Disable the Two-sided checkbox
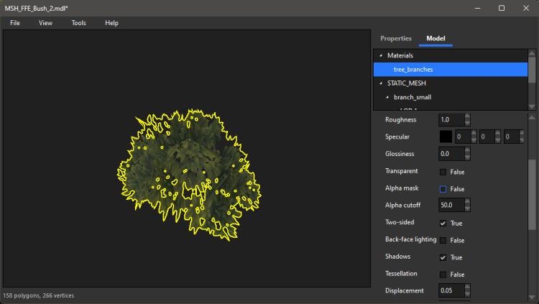 click(x=443, y=223)
